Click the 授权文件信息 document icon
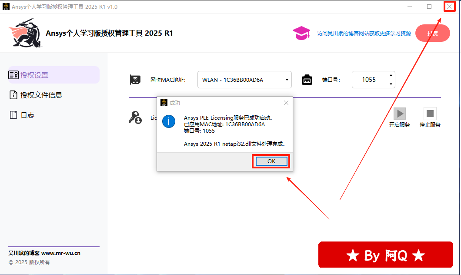461x275 pixels. tap(13, 95)
